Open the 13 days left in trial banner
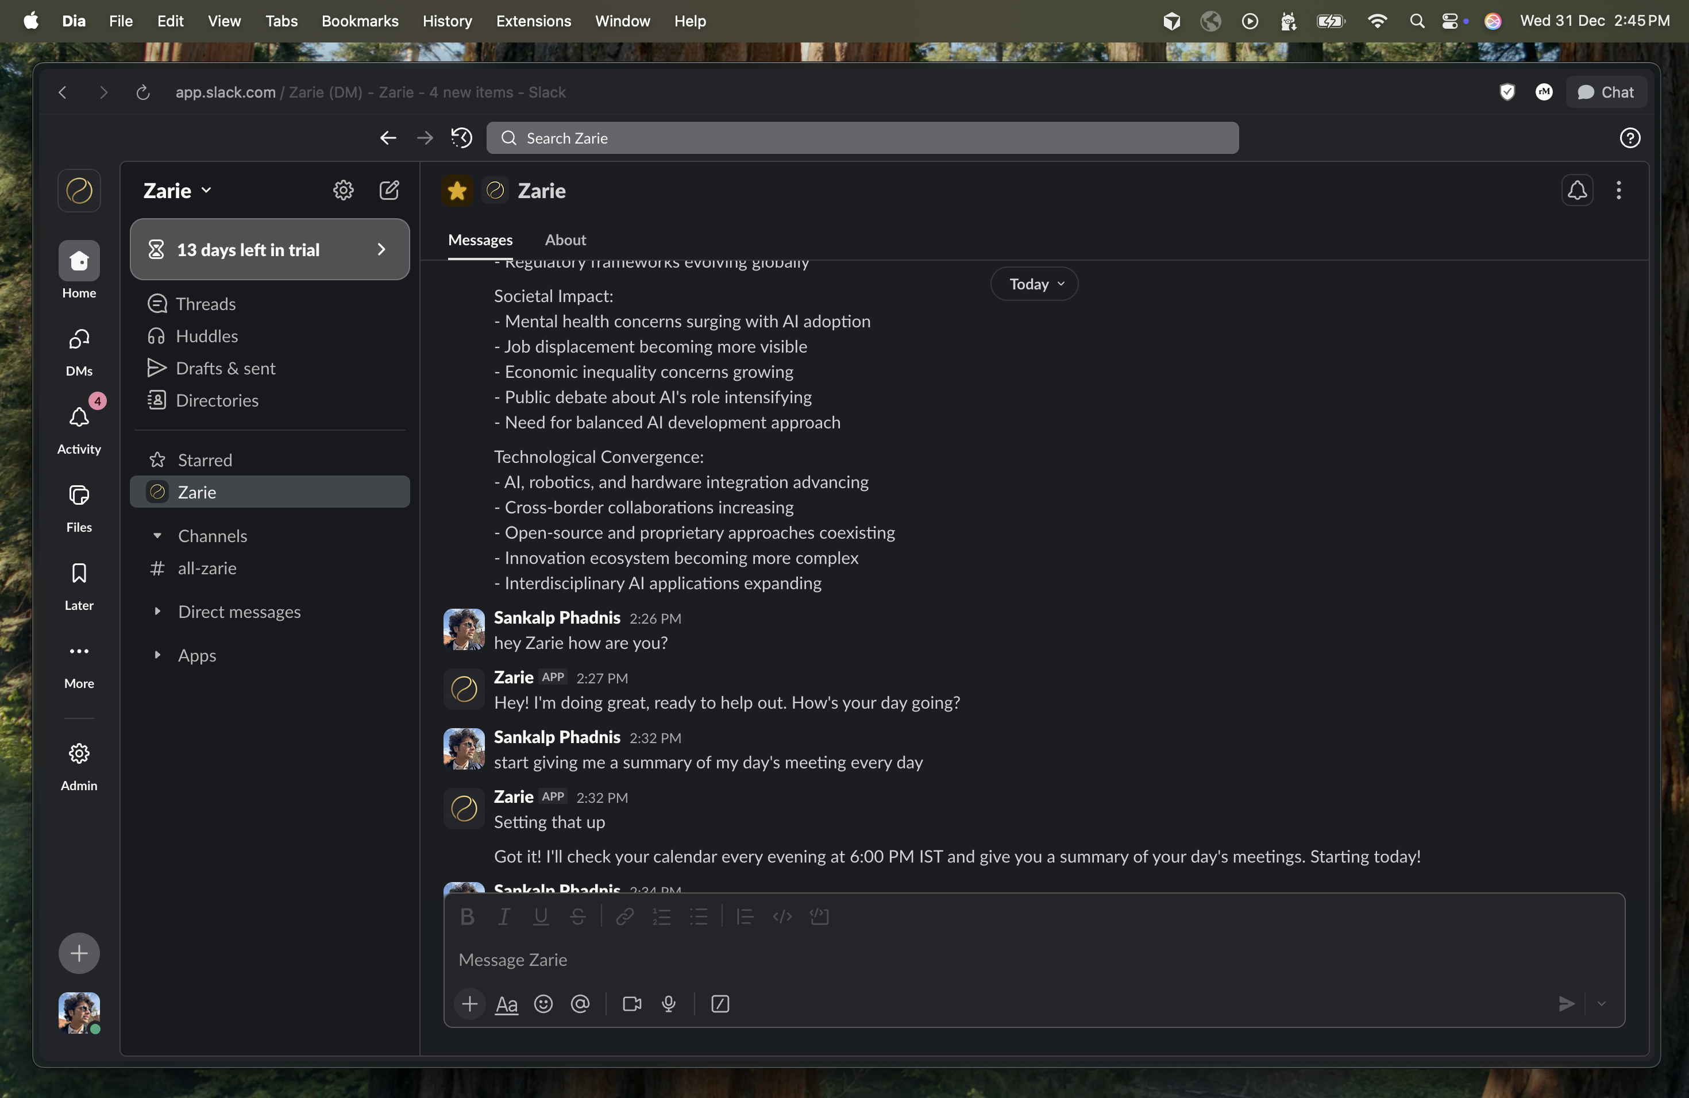Viewport: 1689px width, 1098px height. click(x=269, y=249)
